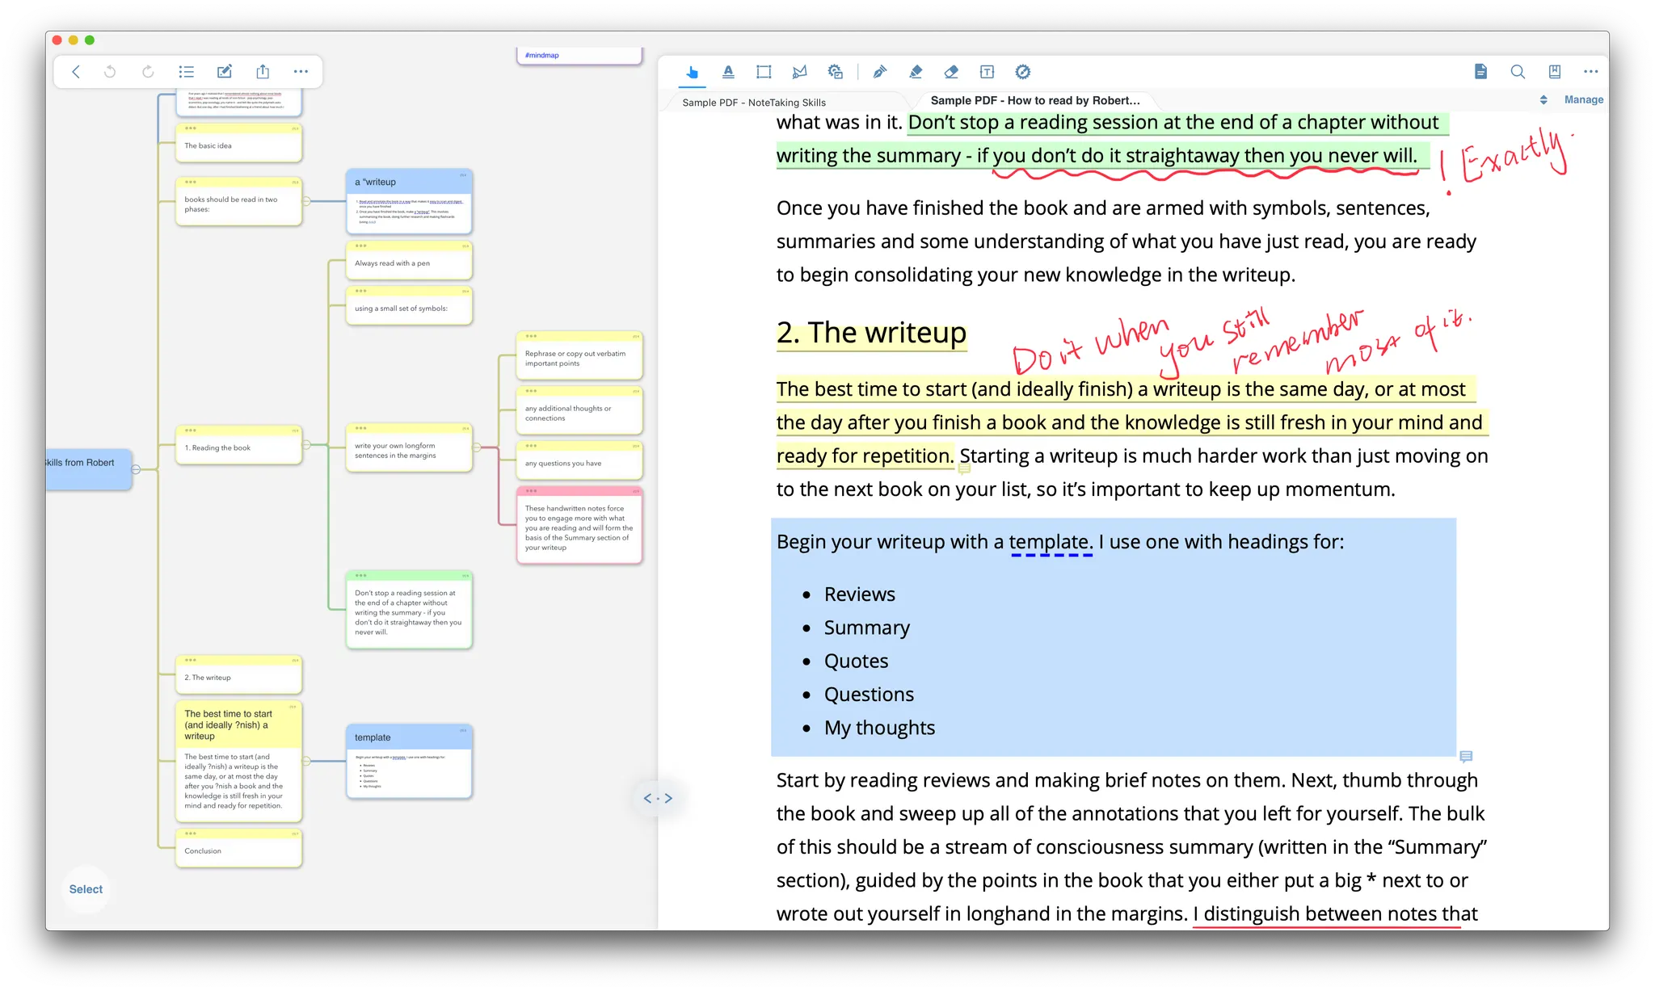Select the hand pointer tool

pos(692,72)
